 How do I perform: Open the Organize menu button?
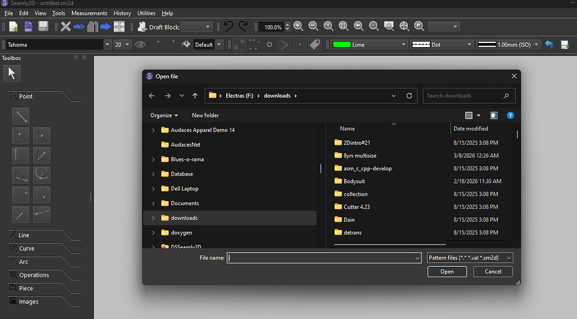(x=164, y=115)
